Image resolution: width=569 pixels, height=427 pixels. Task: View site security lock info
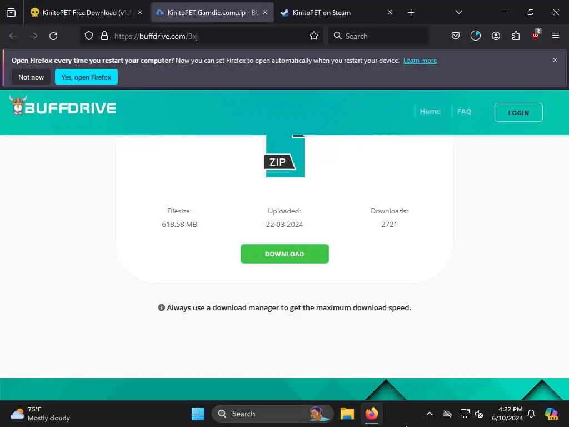pyautogui.click(x=104, y=36)
